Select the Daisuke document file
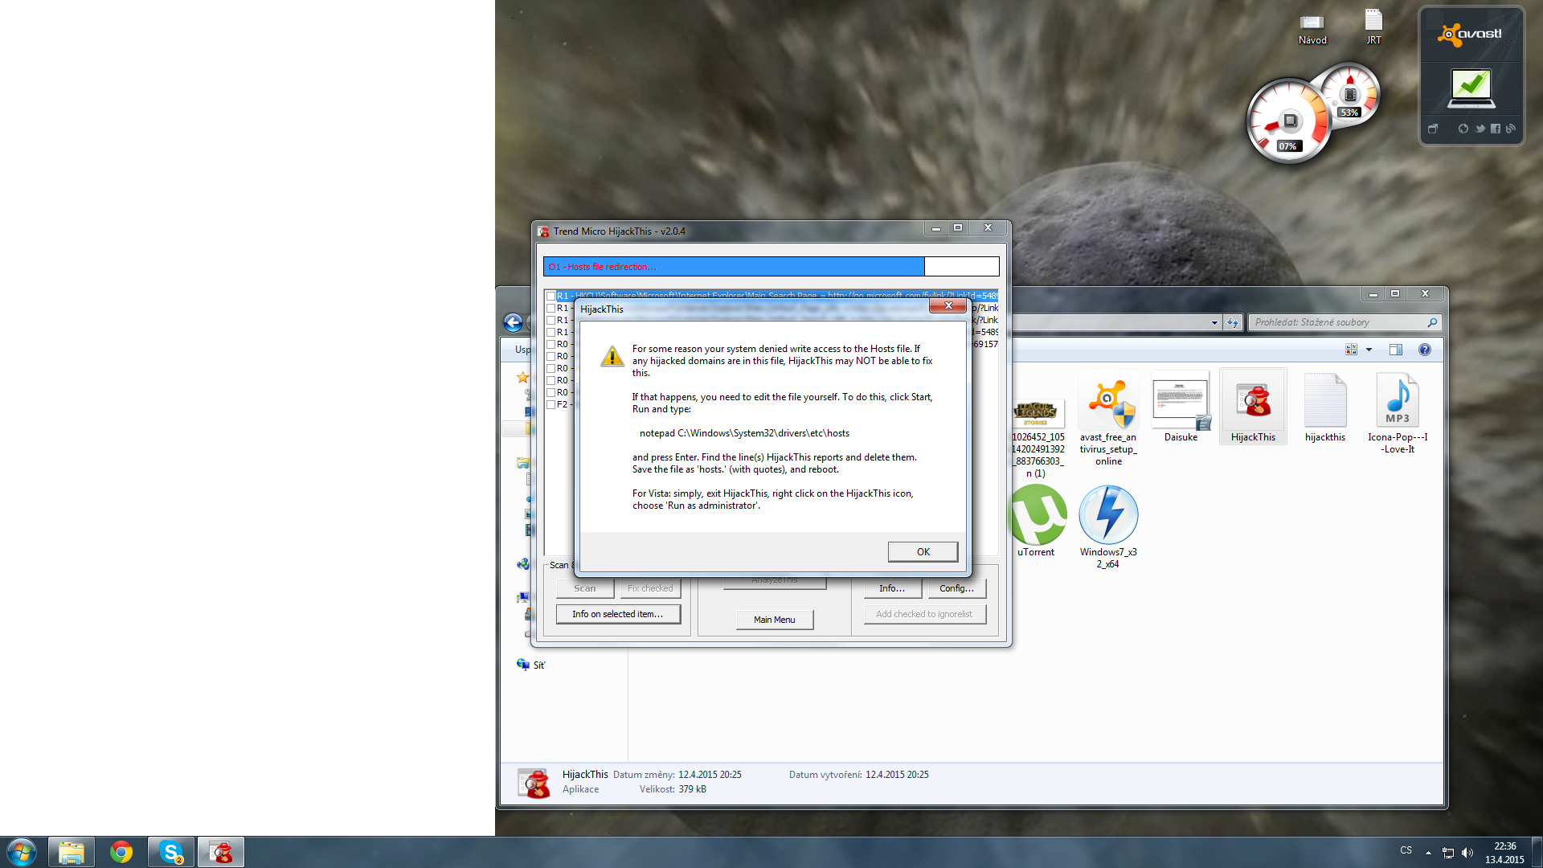The image size is (1543, 868). click(x=1181, y=407)
